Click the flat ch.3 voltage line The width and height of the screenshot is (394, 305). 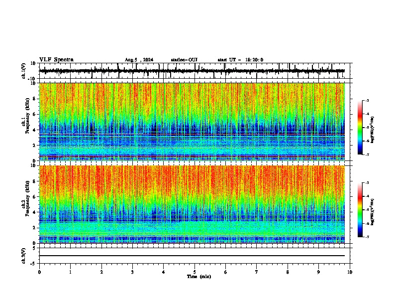pyautogui.click(x=192, y=256)
